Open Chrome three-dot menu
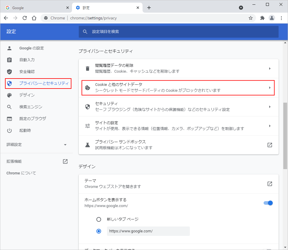 point(281,18)
